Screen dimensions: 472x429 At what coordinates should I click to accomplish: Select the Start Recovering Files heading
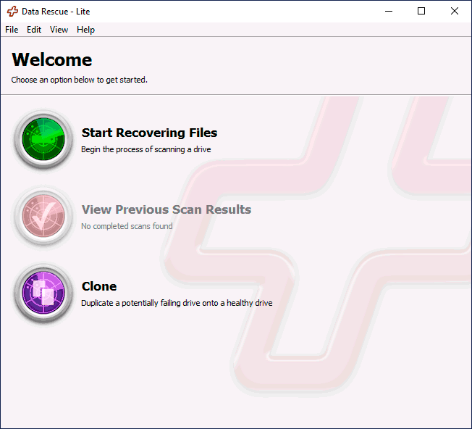pyautogui.click(x=149, y=133)
